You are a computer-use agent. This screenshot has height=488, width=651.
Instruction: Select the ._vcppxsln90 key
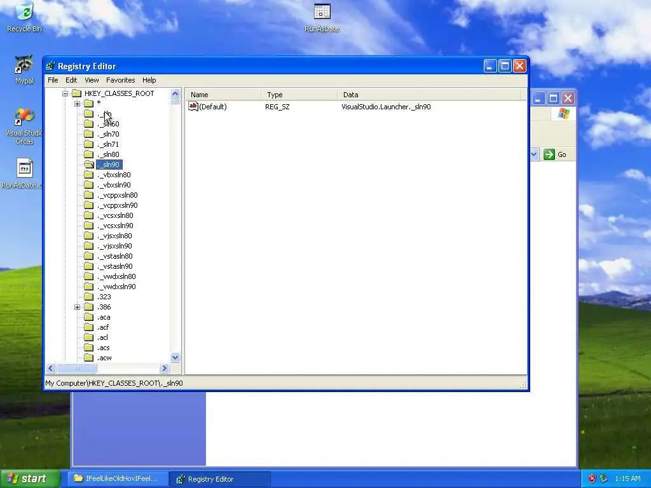point(118,205)
